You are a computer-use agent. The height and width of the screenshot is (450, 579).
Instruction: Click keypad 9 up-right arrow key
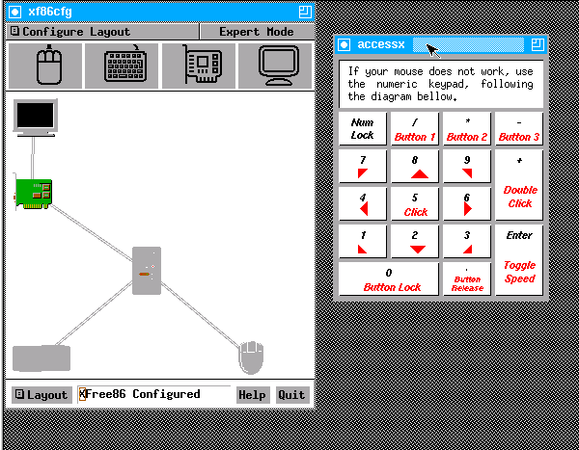(467, 167)
